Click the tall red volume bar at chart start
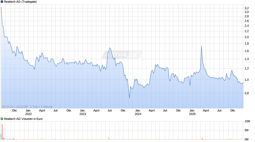The image size is (255, 142). (2, 132)
